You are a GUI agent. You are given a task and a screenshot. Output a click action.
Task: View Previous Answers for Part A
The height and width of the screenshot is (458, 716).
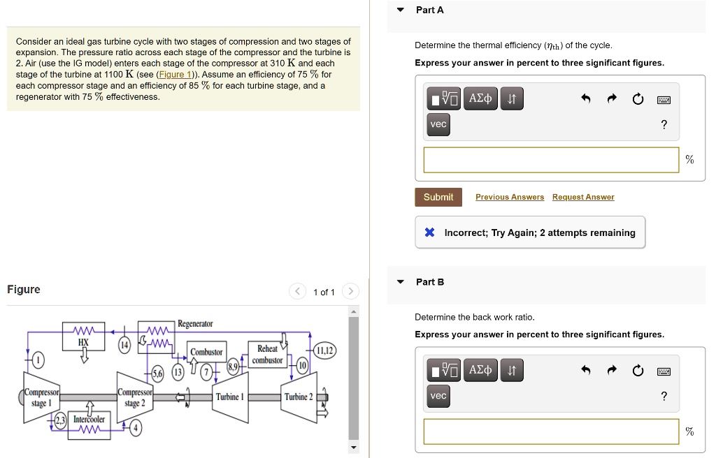(509, 197)
